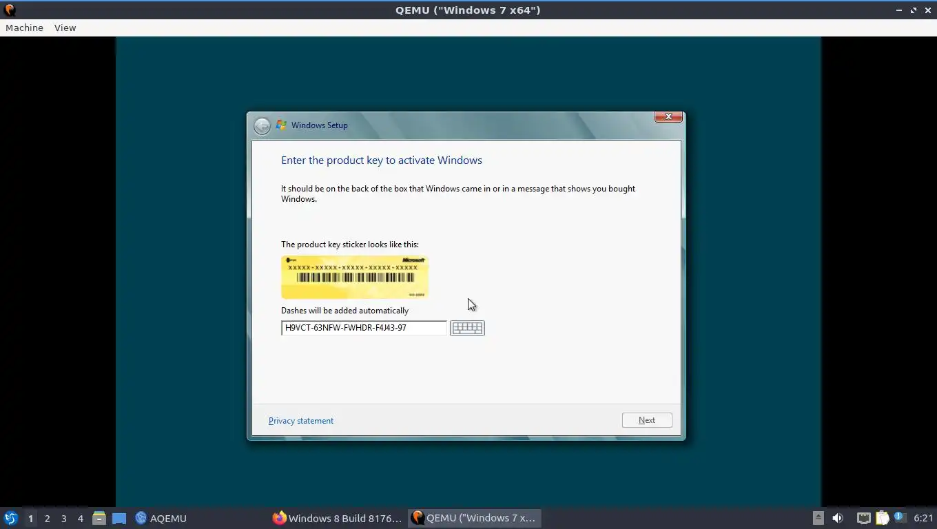Open the clipboard manager tray icon
The width and height of the screenshot is (937, 529).
[x=882, y=518]
